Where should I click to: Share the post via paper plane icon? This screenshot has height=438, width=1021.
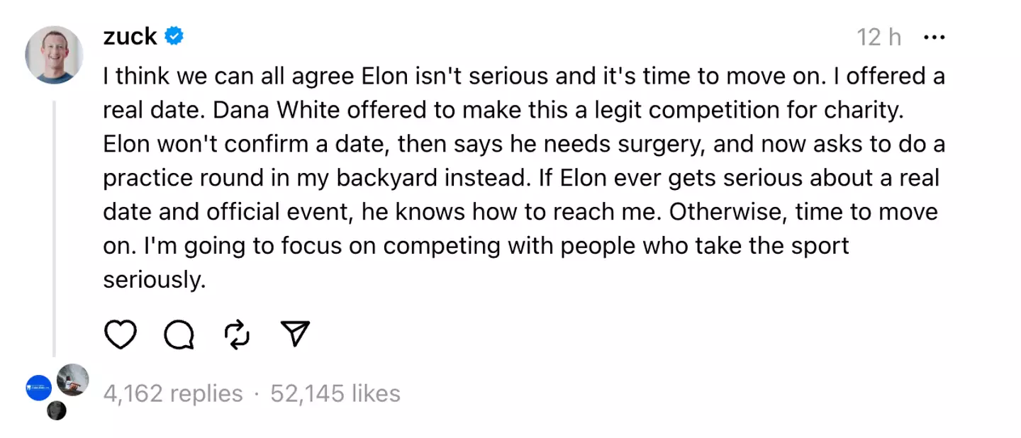(x=295, y=334)
